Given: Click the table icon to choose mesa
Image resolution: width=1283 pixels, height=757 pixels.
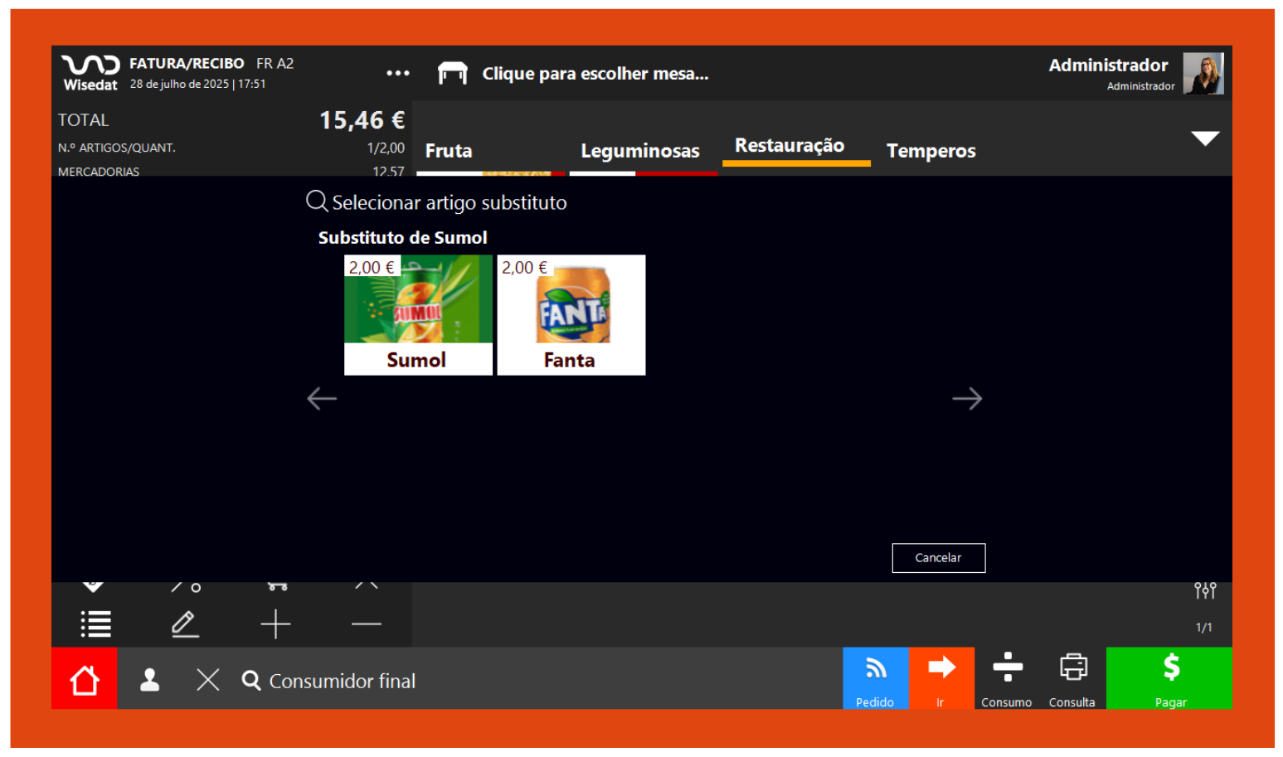Looking at the screenshot, I should pos(453,74).
